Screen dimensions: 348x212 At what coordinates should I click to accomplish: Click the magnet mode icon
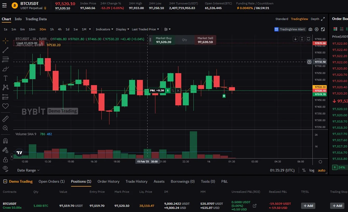5,141
